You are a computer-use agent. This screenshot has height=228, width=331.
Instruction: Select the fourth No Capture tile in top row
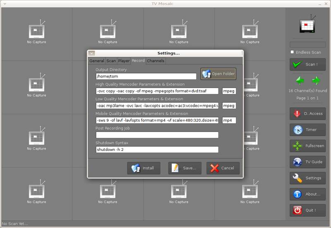[x=250, y=34]
